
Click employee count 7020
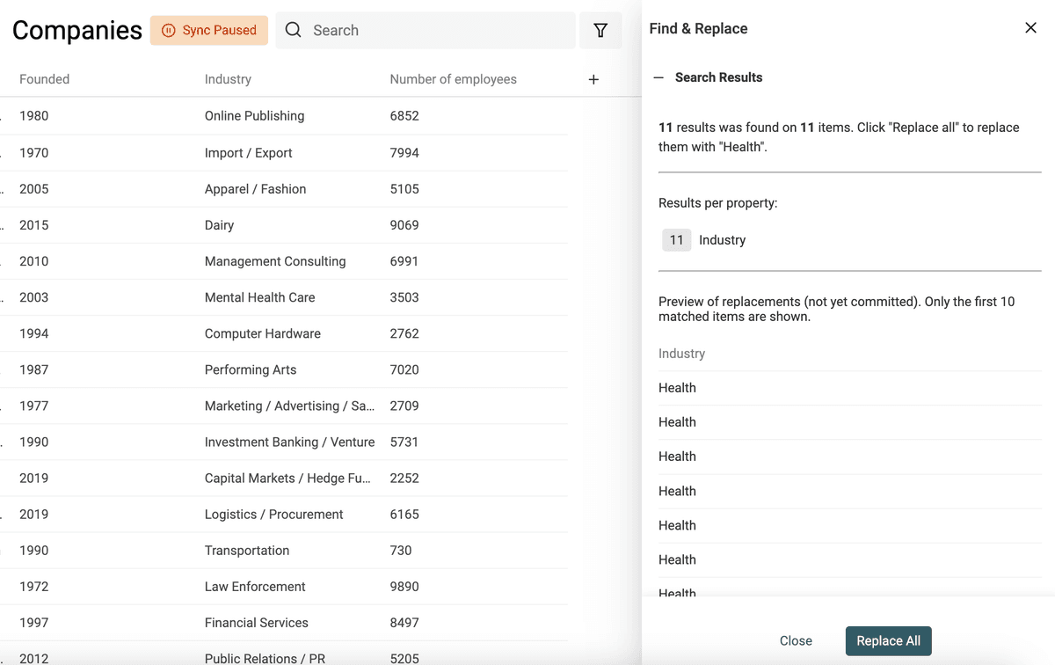coord(404,369)
